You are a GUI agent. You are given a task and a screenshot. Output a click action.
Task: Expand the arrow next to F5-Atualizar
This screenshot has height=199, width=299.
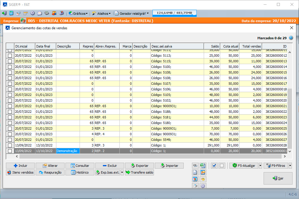(x=260, y=166)
